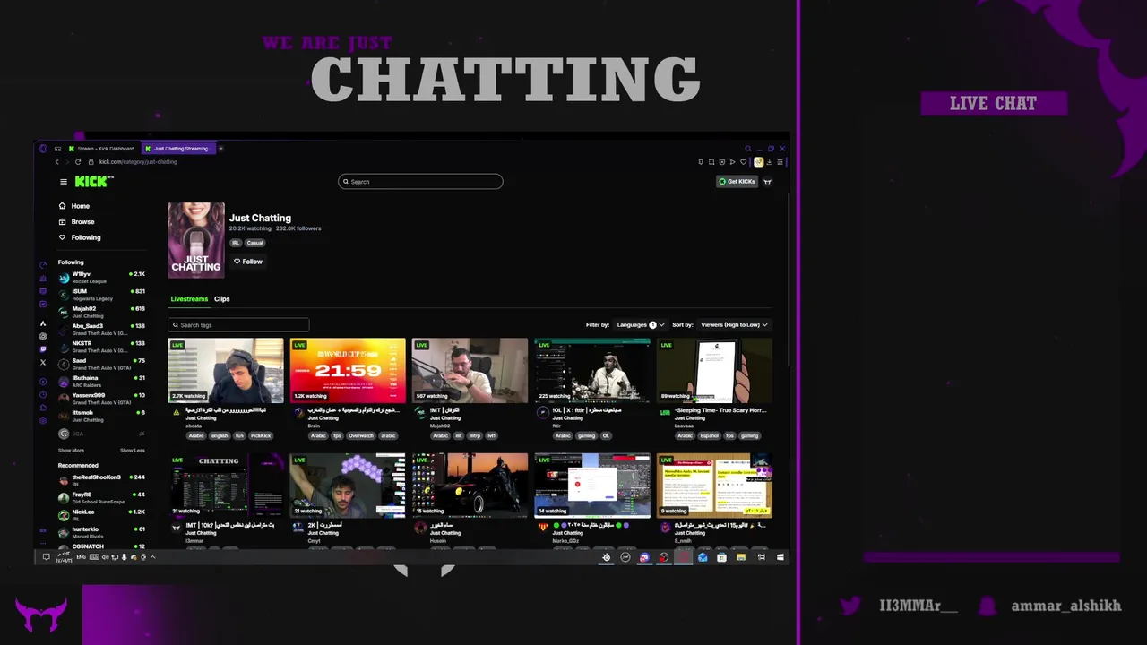
Task: Select the Just Chatting Streaming browser tab
Action: [178, 149]
